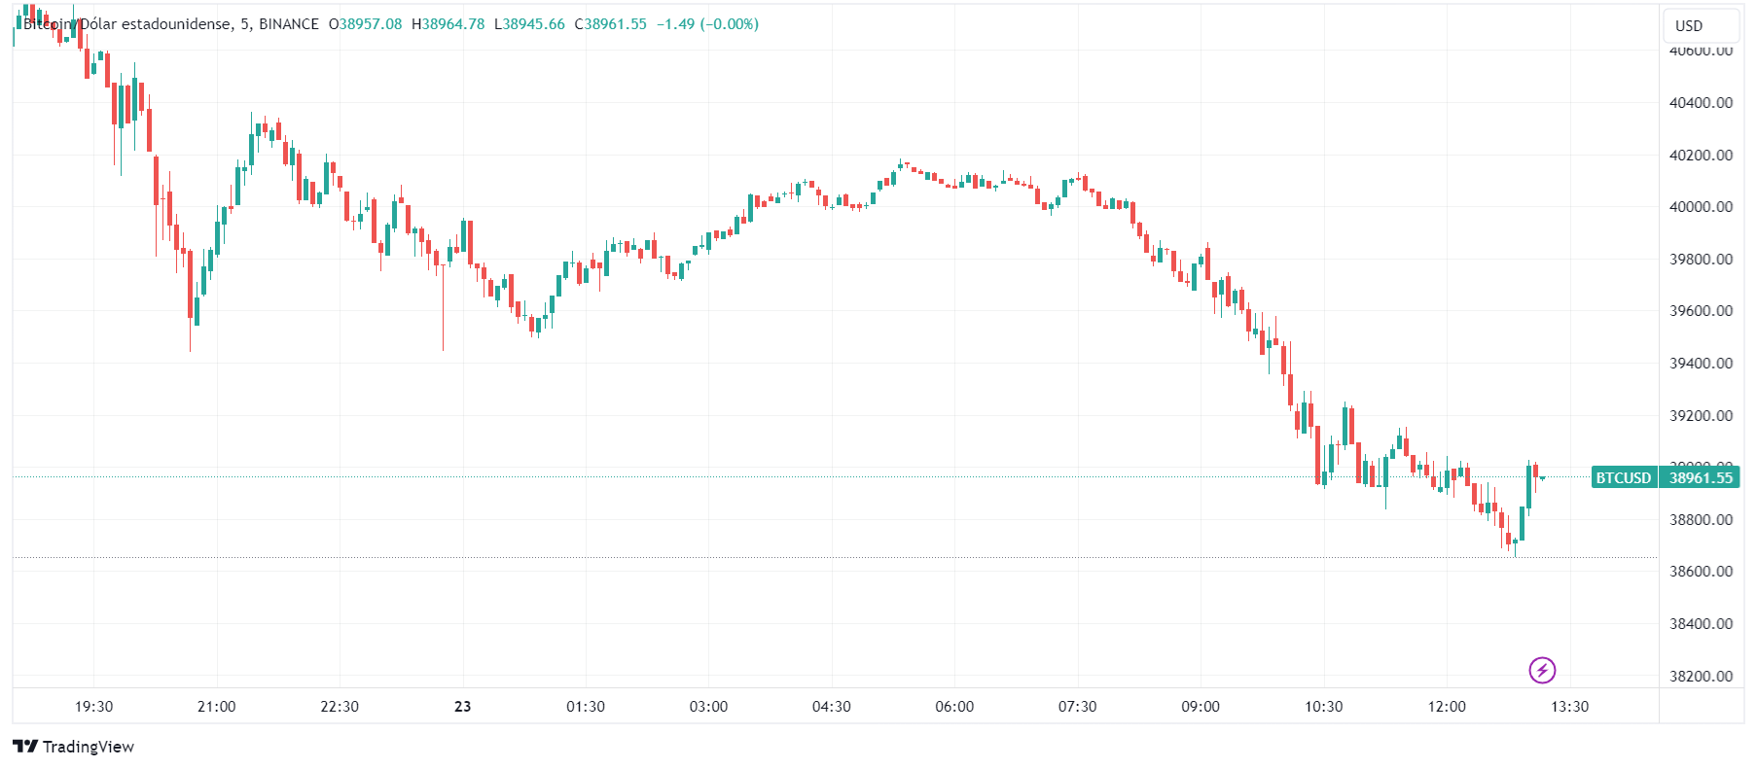Click the purple lightning bolt icon
The width and height of the screenshot is (1757, 769).
1542,670
